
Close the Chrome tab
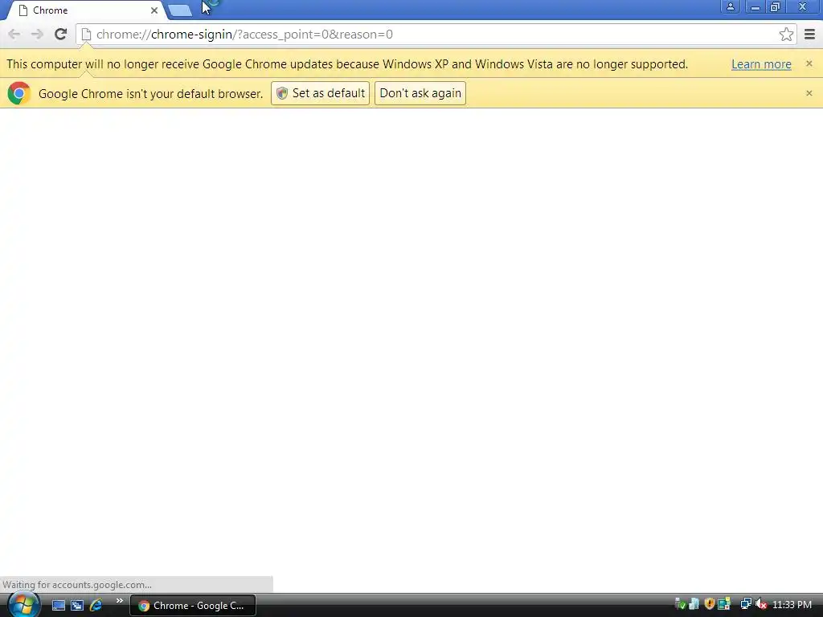[x=154, y=10]
